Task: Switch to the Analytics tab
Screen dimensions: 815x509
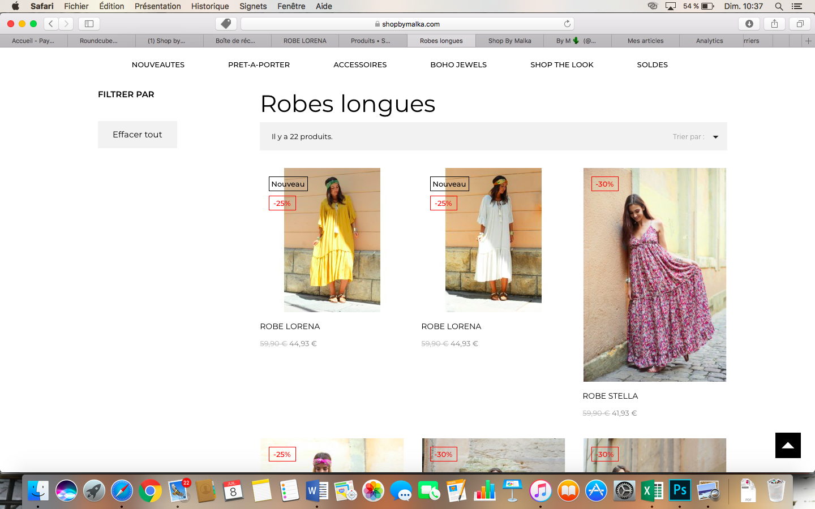Action: click(709, 41)
